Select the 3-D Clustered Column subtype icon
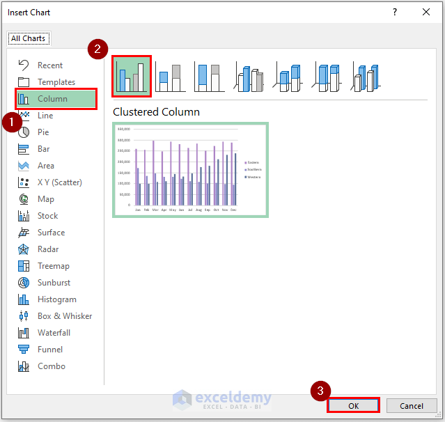The width and height of the screenshot is (445, 422). coord(249,77)
